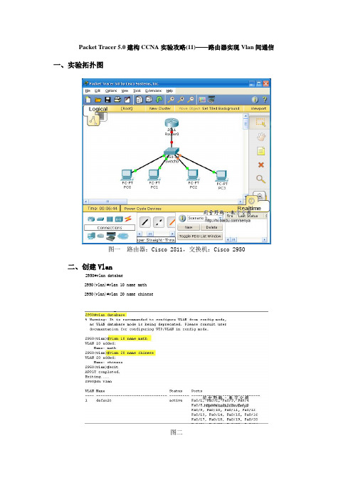The height and width of the screenshot is (500, 353).
Task: Open the View menu
Action: 125,91
